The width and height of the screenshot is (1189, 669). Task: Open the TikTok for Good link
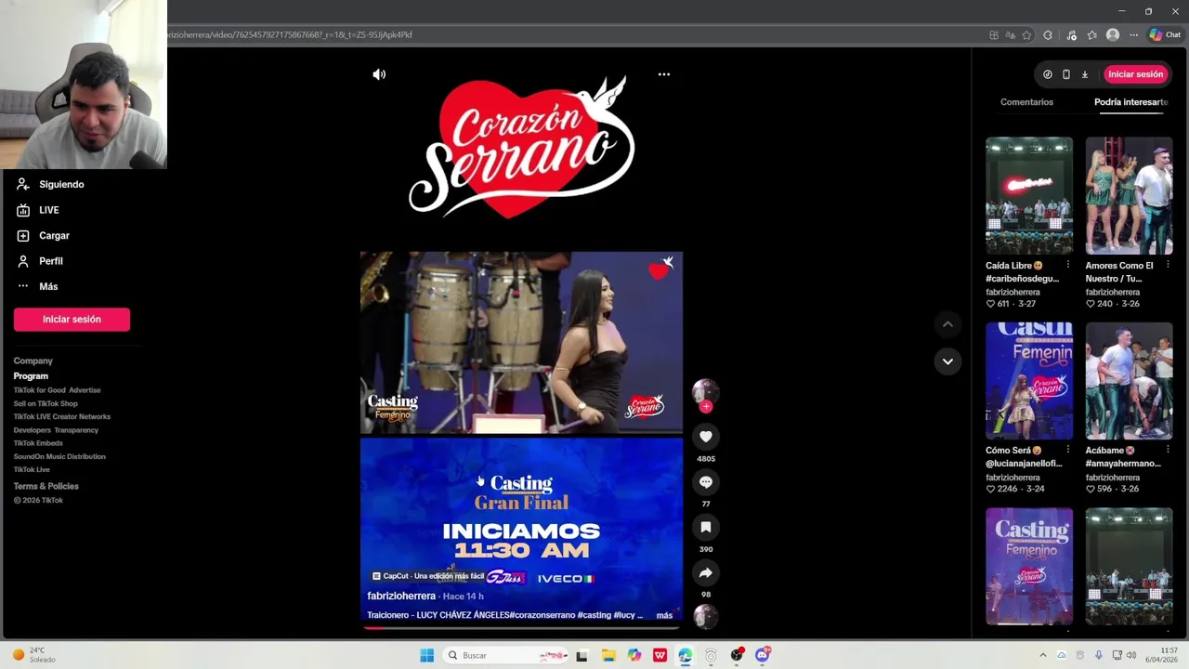(39, 390)
